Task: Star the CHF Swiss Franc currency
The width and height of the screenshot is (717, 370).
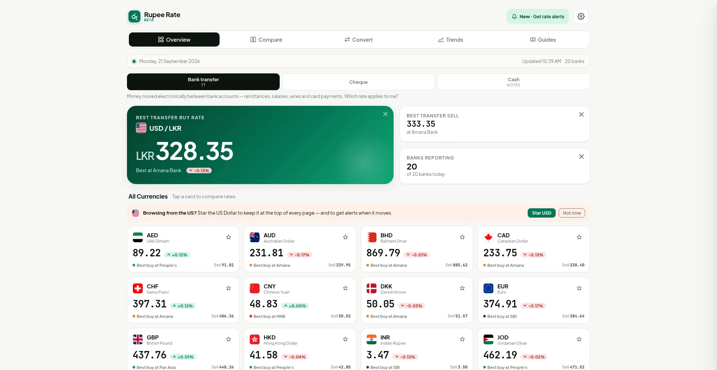Action: 229,288
